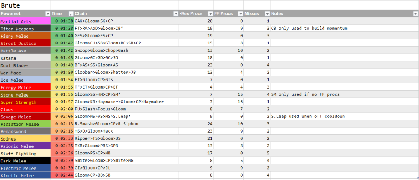Open the Powerset column filter dropdown
The width and height of the screenshot is (419, 180).
47,14
